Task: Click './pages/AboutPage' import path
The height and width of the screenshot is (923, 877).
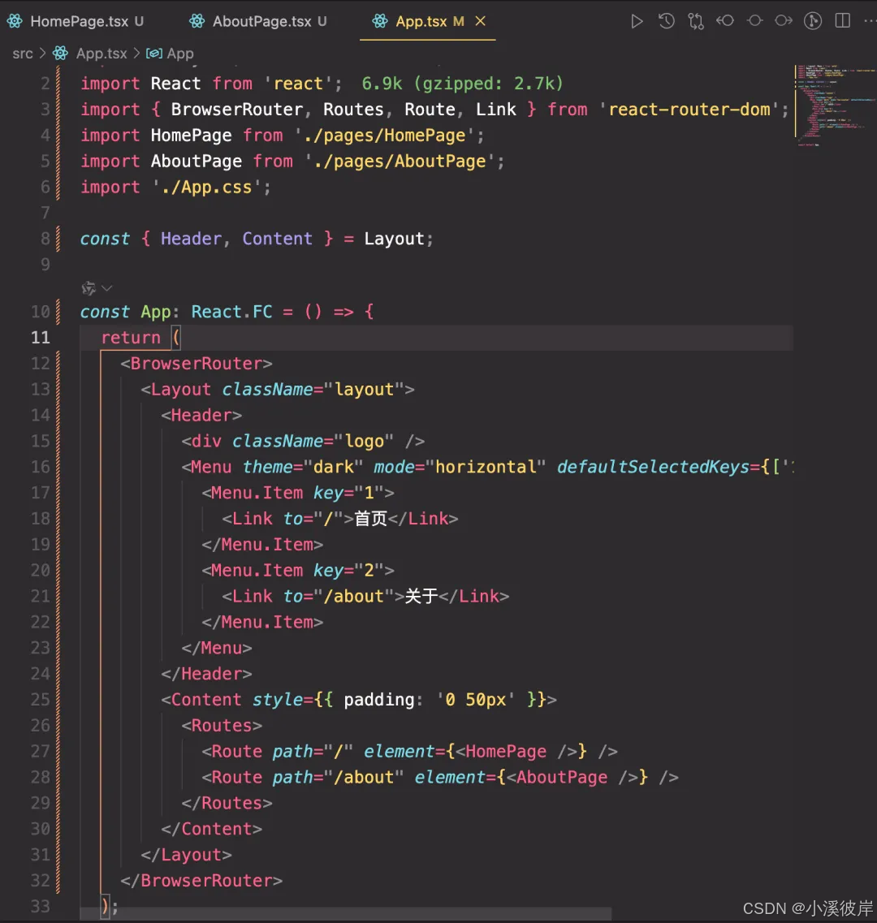Action: (x=400, y=162)
